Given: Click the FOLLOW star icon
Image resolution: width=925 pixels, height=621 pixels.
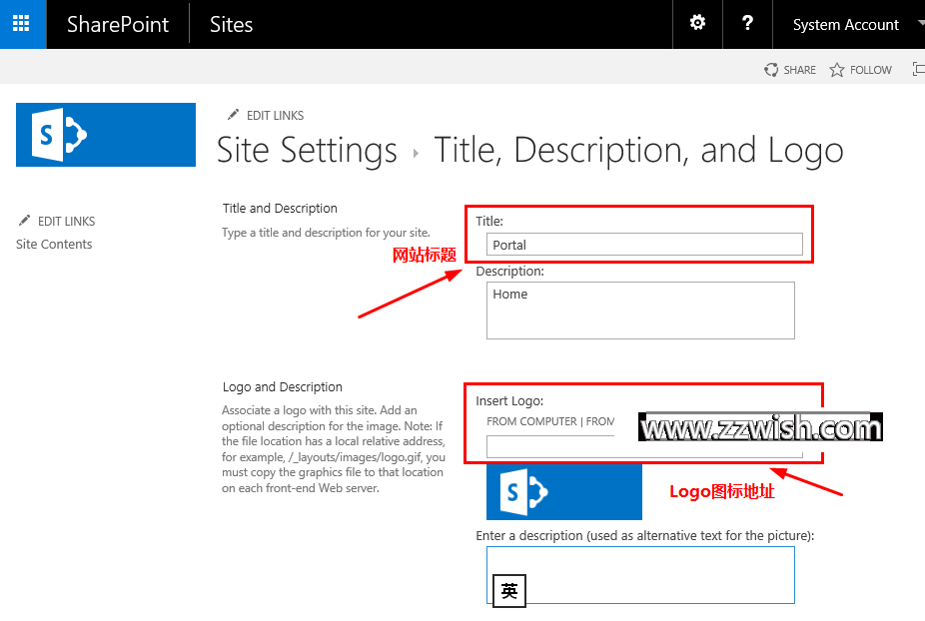Looking at the screenshot, I should (x=836, y=70).
